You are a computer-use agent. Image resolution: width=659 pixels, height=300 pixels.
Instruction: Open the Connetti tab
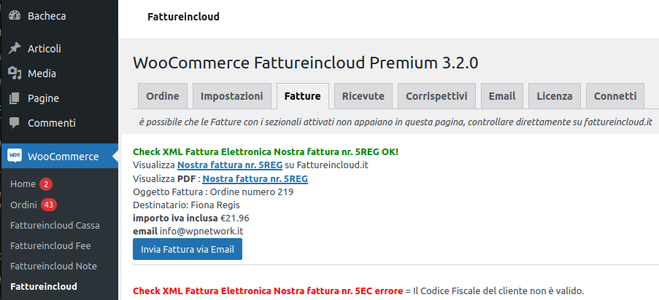[x=615, y=96]
